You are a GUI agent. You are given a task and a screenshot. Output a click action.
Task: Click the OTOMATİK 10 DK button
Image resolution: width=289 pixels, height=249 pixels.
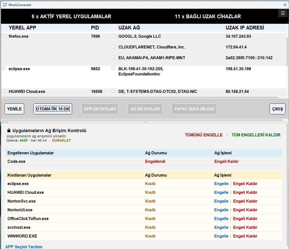pos(53,109)
